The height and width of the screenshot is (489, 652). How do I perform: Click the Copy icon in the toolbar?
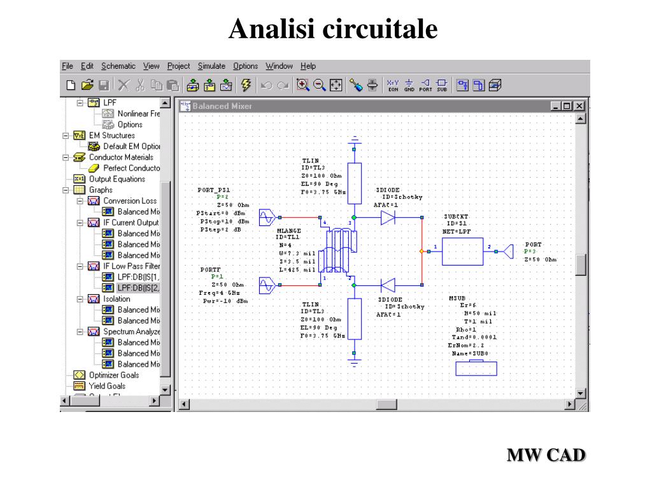(x=157, y=85)
